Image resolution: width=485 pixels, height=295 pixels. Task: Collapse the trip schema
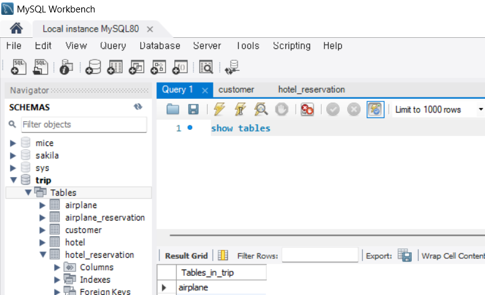[13, 180]
